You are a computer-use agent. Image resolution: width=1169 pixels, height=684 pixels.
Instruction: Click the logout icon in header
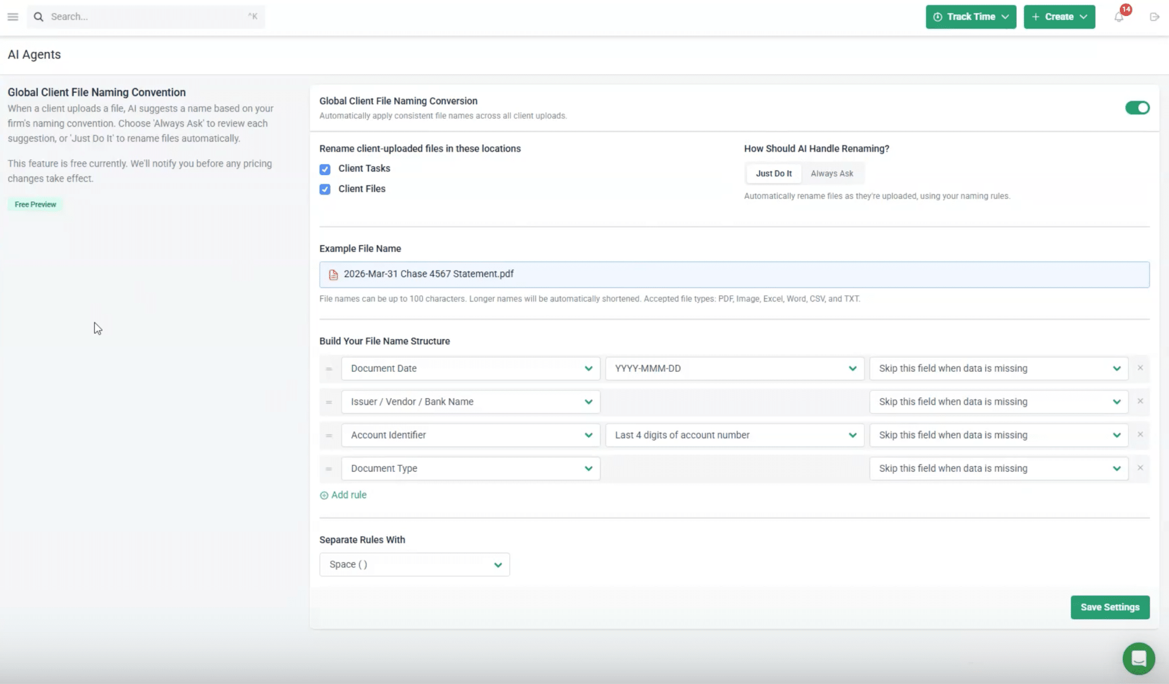tap(1154, 17)
